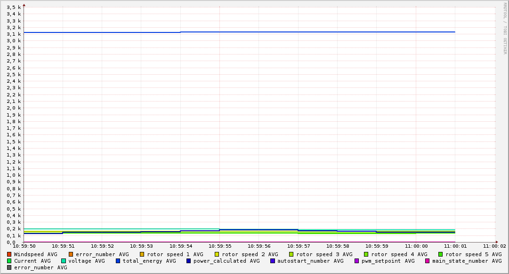Click the 3,1 k value on y-axis

pos(14,34)
